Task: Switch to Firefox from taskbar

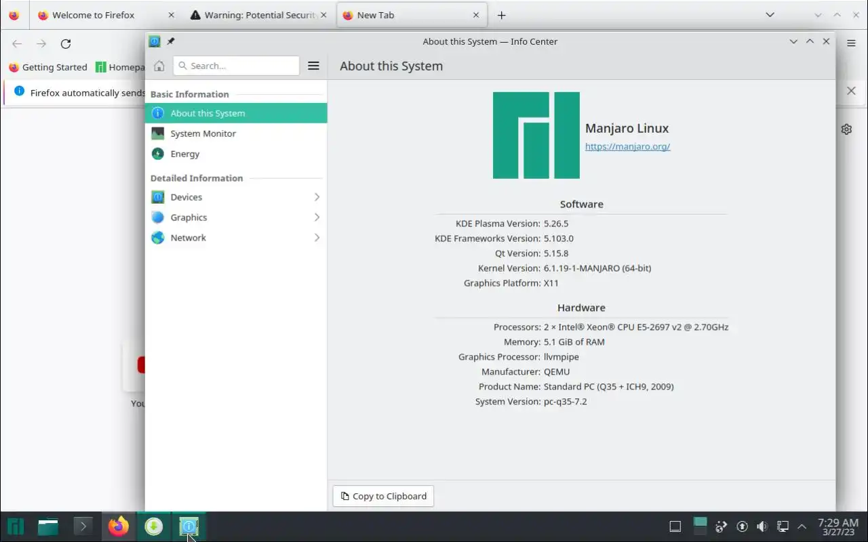Action: [119, 526]
